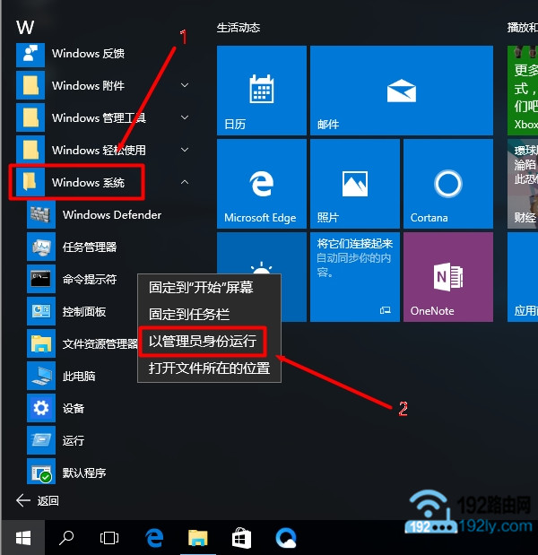The image size is (538, 555).
Task: Click the 默认程序 text label
Action: [x=84, y=473]
